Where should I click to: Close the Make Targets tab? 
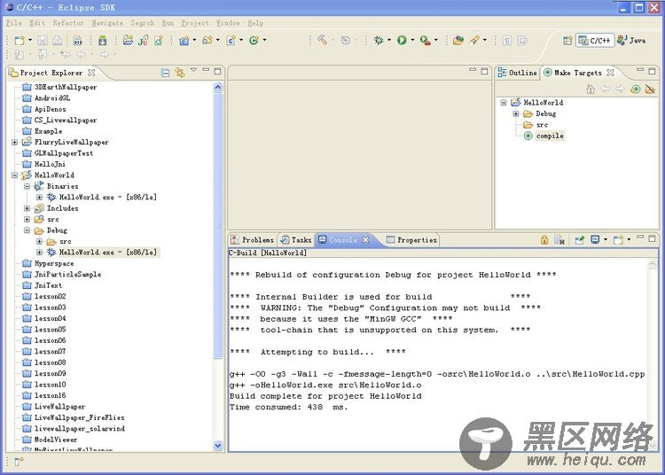[x=610, y=73]
